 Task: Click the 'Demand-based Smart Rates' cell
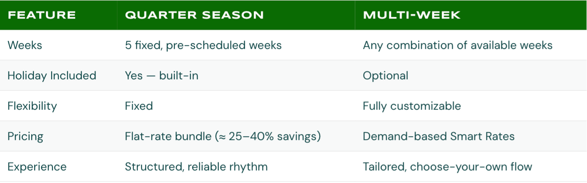point(438,136)
